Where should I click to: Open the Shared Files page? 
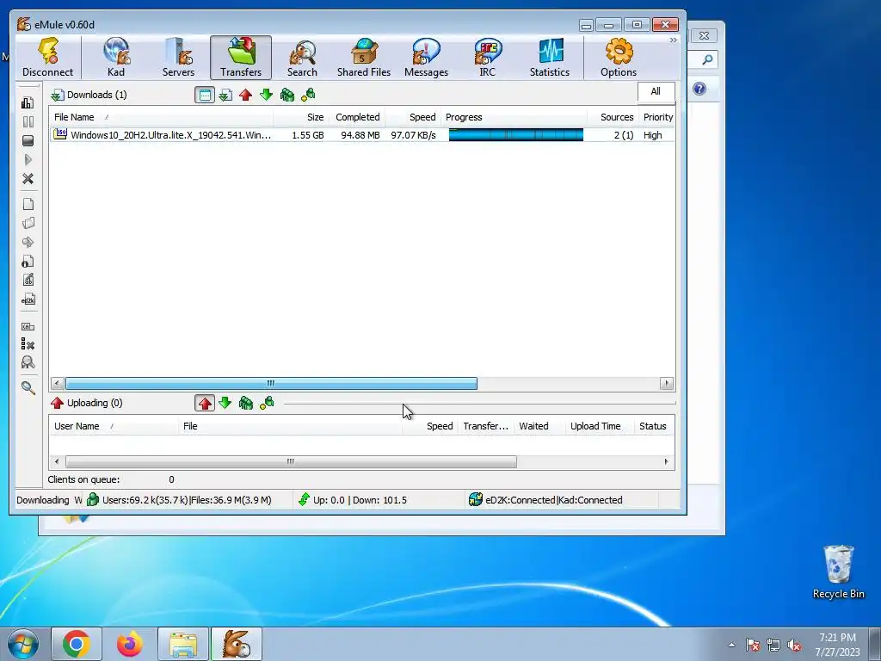pos(364,58)
